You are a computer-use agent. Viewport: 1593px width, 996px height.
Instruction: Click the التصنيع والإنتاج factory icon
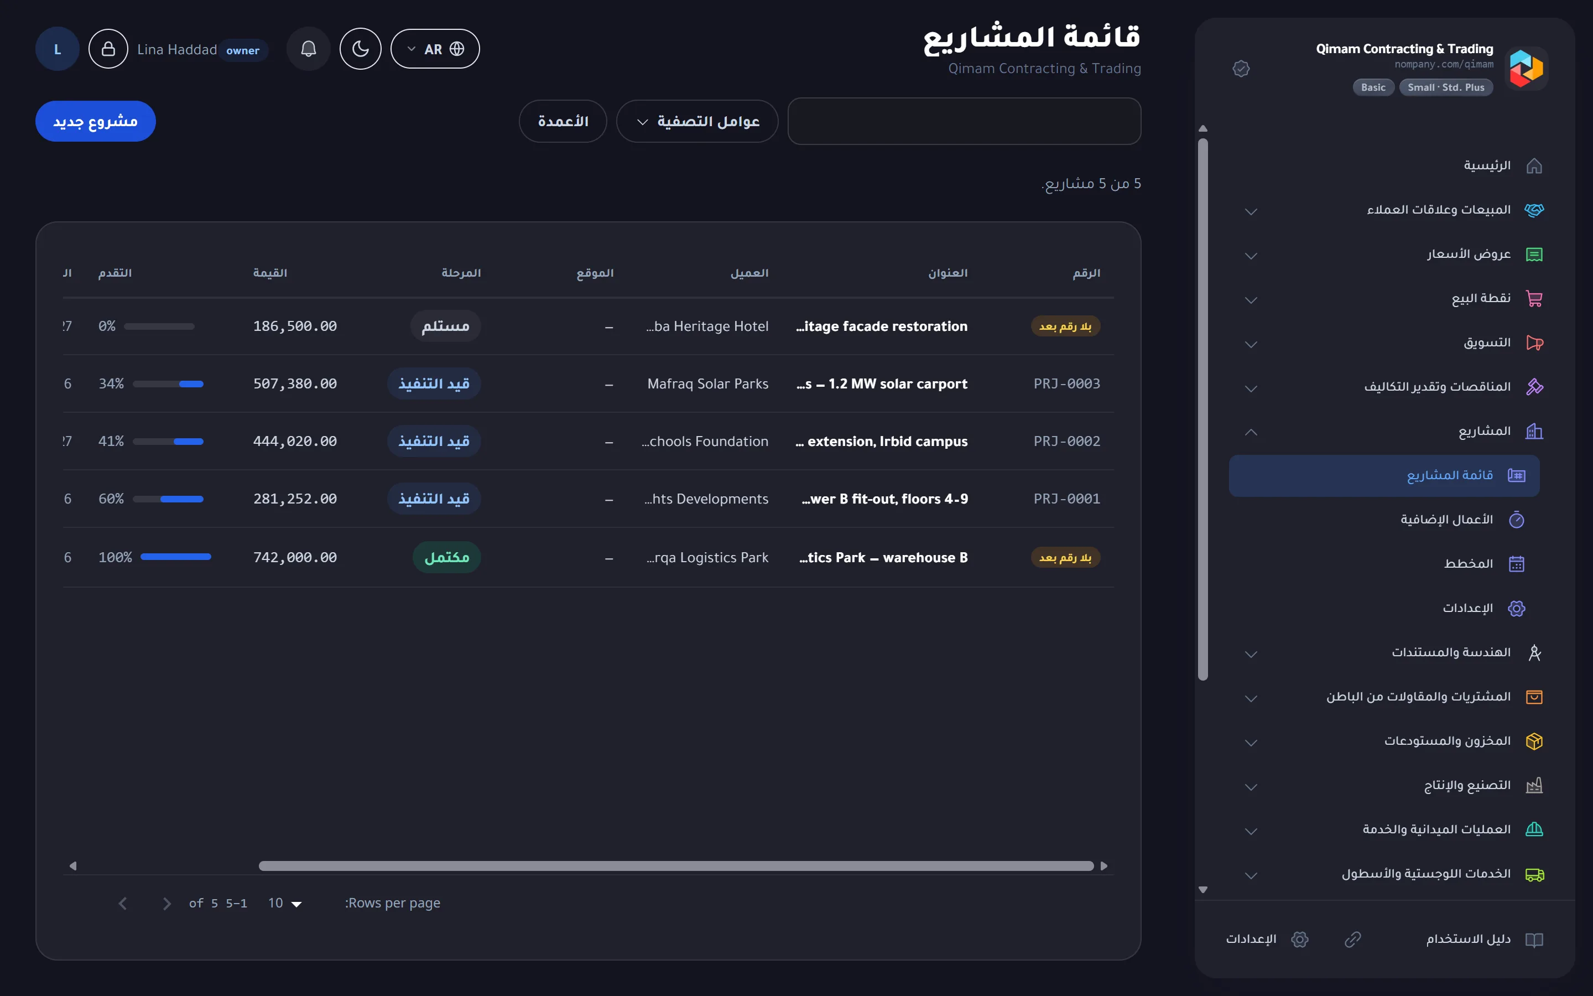pos(1534,786)
